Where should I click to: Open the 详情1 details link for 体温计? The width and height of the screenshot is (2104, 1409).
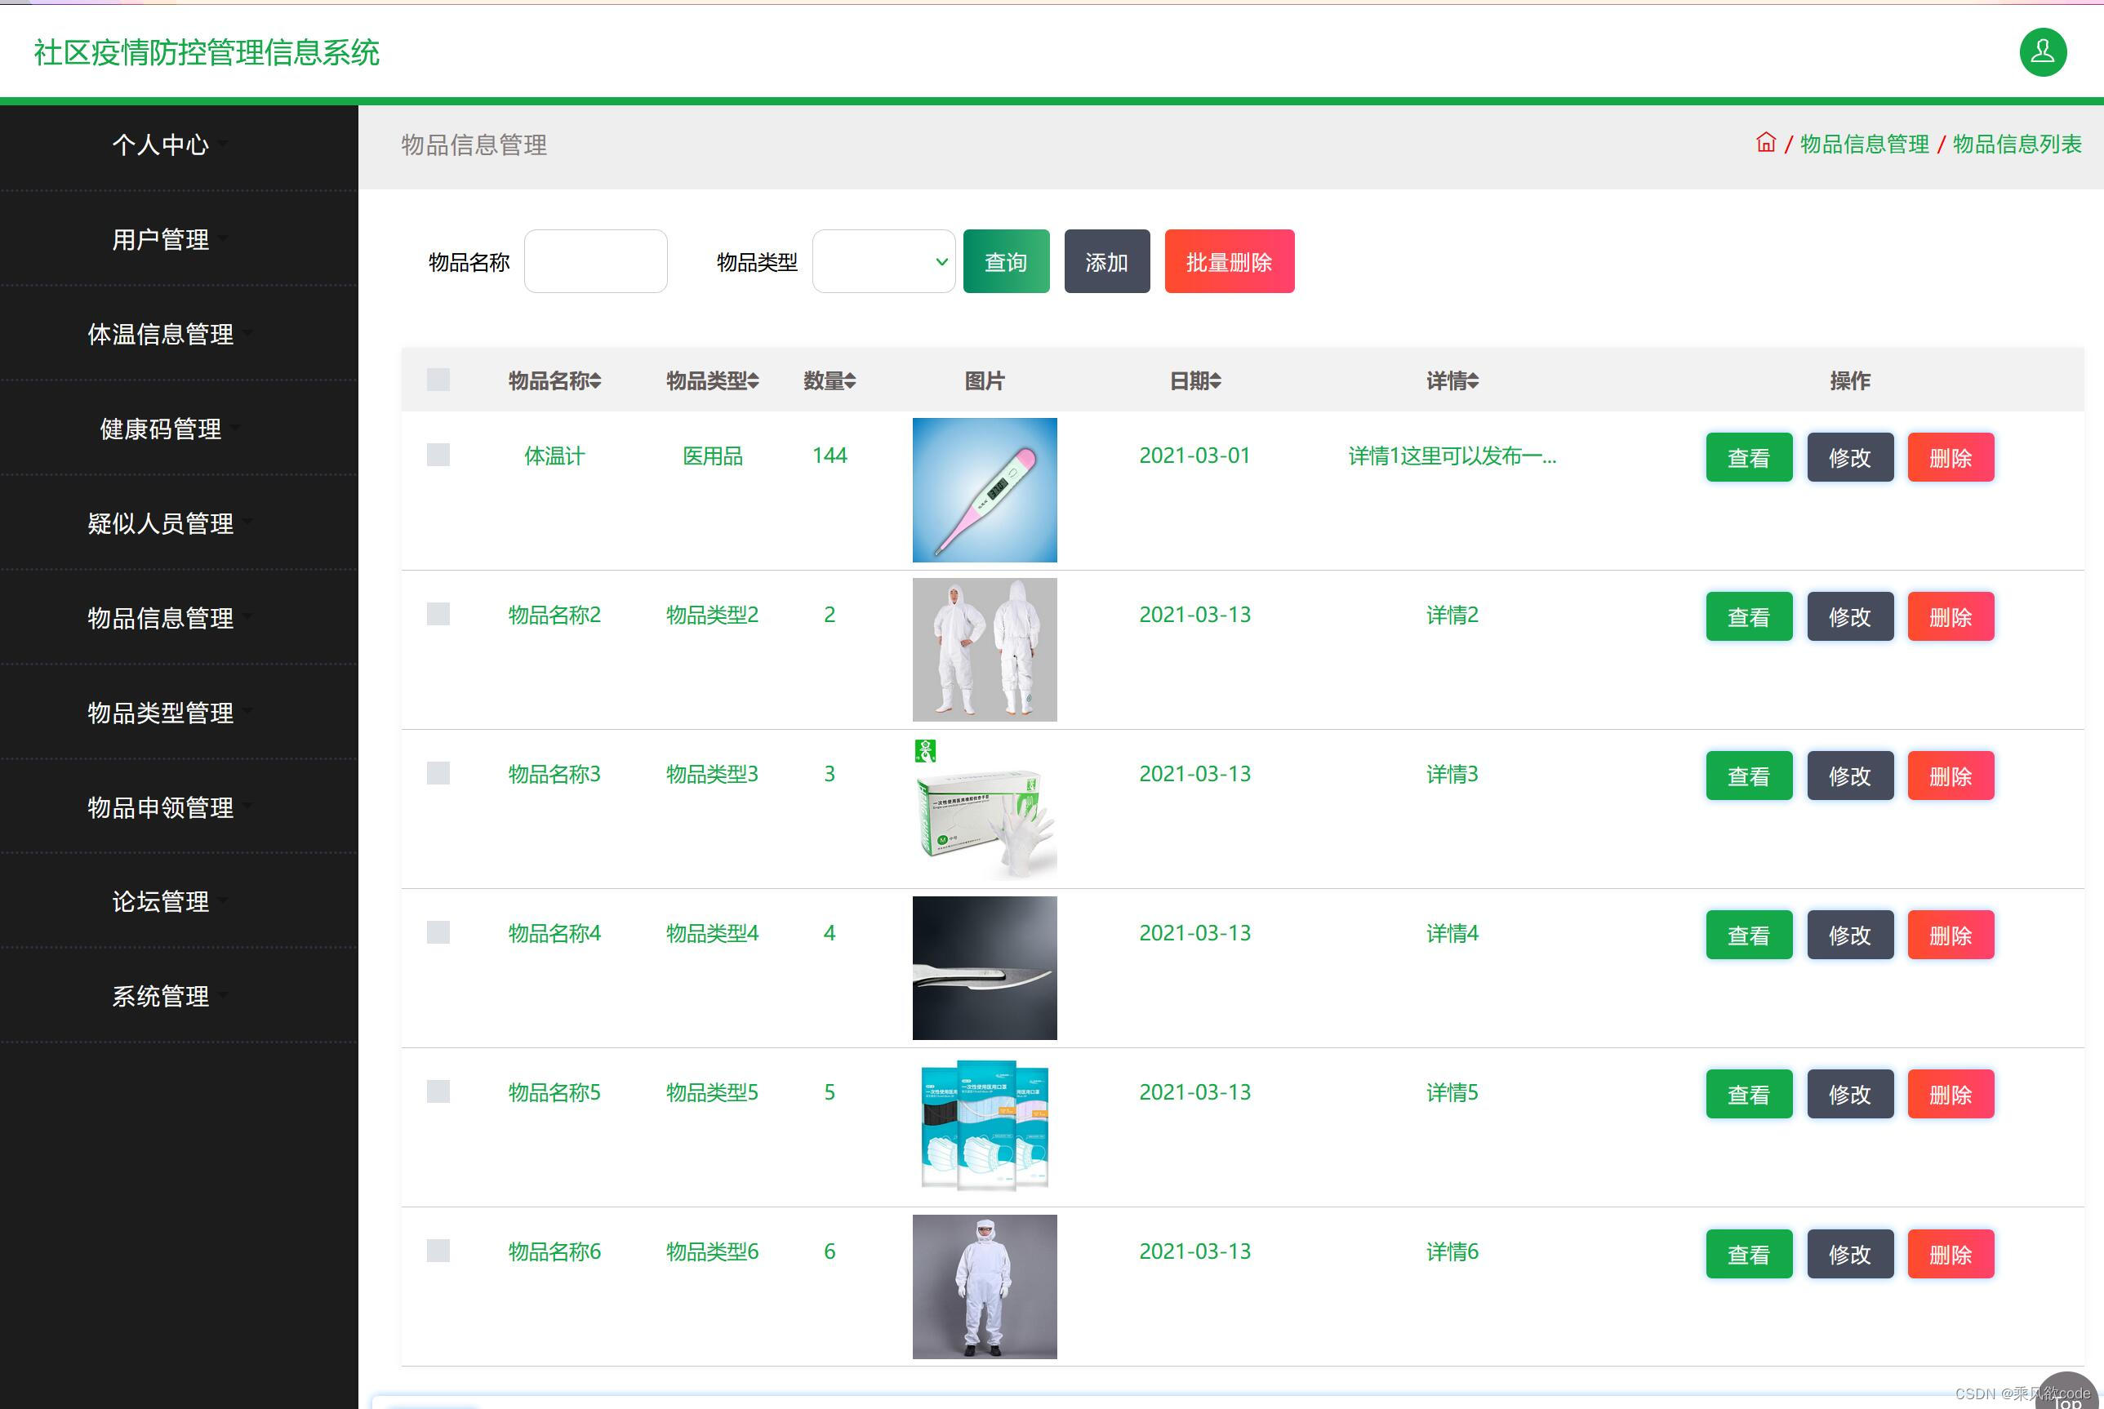[x=1451, y=456]
